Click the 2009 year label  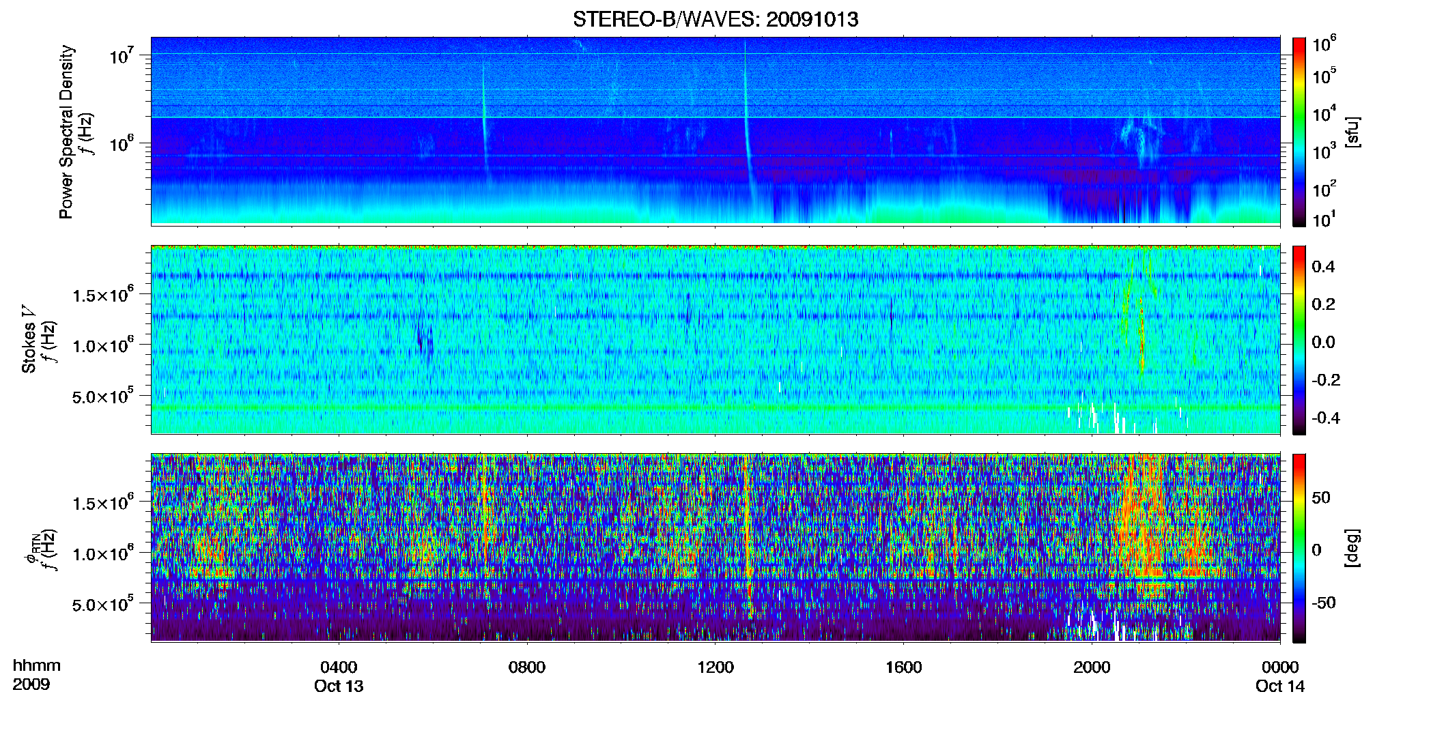[x=31, y=684]
